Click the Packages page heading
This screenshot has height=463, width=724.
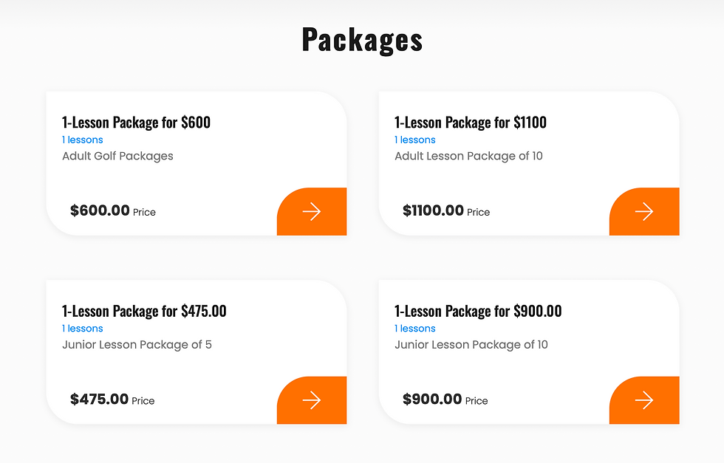pyautogui.click(x=362, y=39)
